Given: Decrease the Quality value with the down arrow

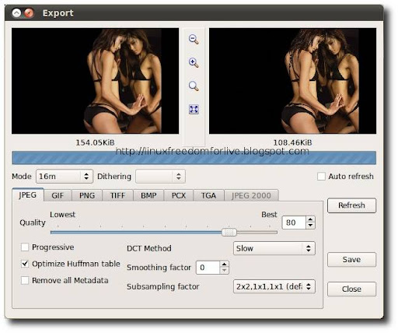Looking at the screenshot, I should click(x=310, y=226).
